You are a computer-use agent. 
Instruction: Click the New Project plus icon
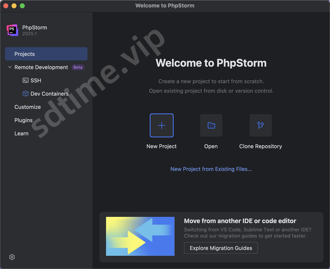pyautogui.click(x=162, y=125)
